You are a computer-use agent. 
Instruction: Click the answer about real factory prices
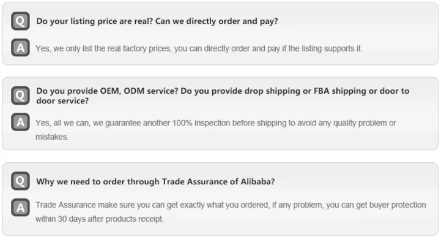[199, 48]
